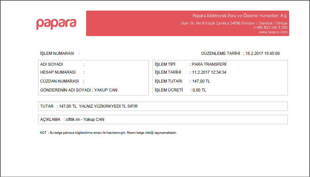Select the date value 18.2.2017 15:45:09
Screen dimensions: 310x177
263,53
